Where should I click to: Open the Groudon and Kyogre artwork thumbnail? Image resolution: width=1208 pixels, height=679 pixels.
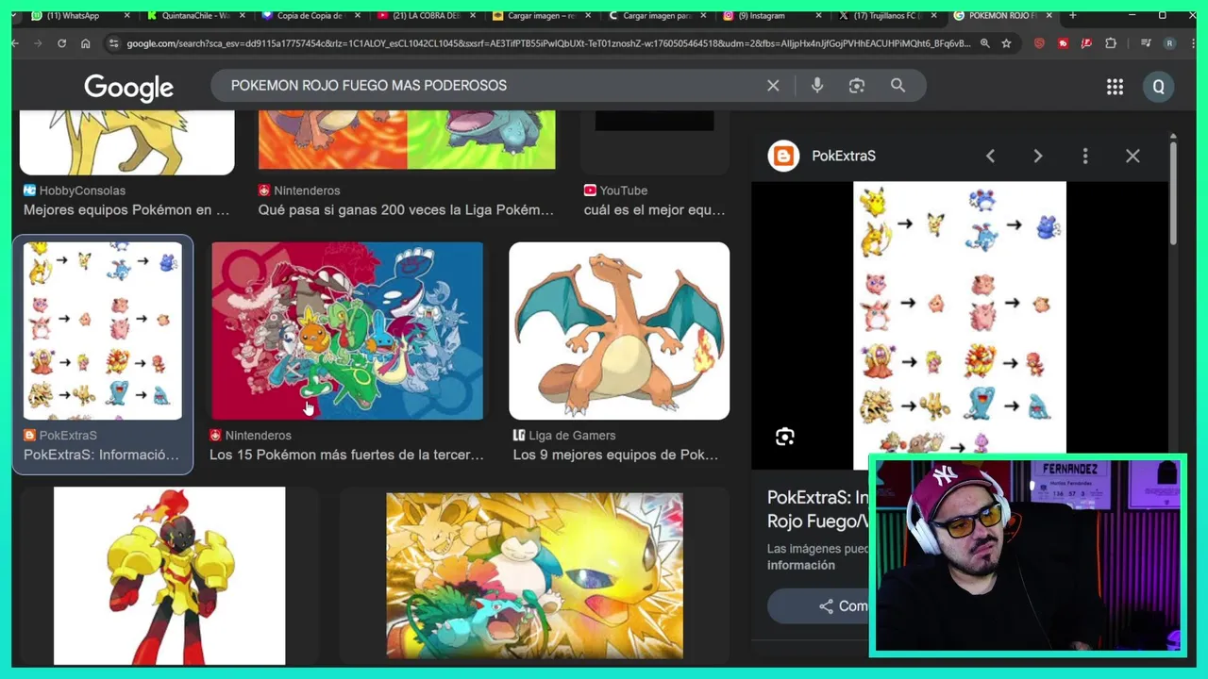[x=347, y=331]
